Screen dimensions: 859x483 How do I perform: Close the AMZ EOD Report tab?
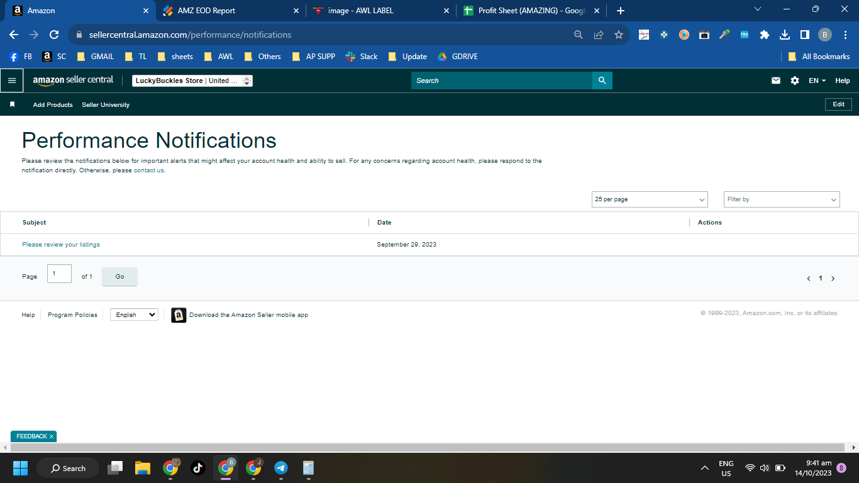click(x=297, y=11)
